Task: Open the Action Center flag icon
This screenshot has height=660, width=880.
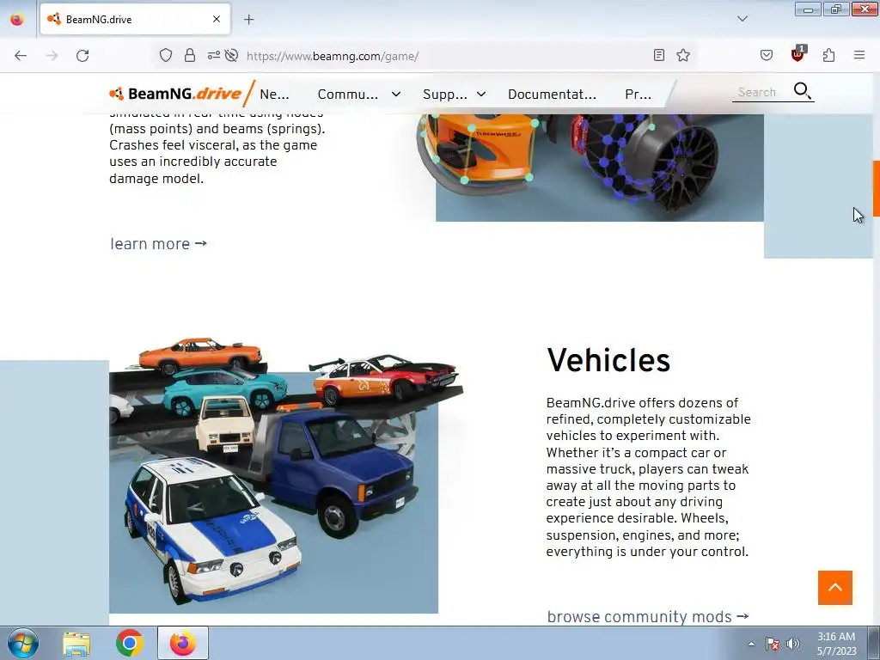Action: [773, 644]
